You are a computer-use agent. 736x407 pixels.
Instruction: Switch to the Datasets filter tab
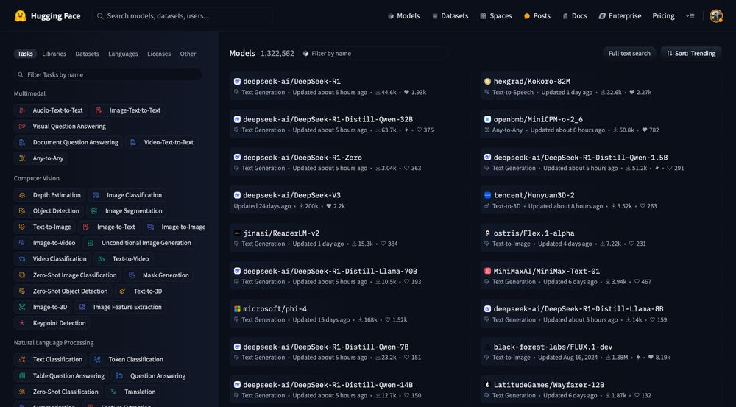pos(88,54)
